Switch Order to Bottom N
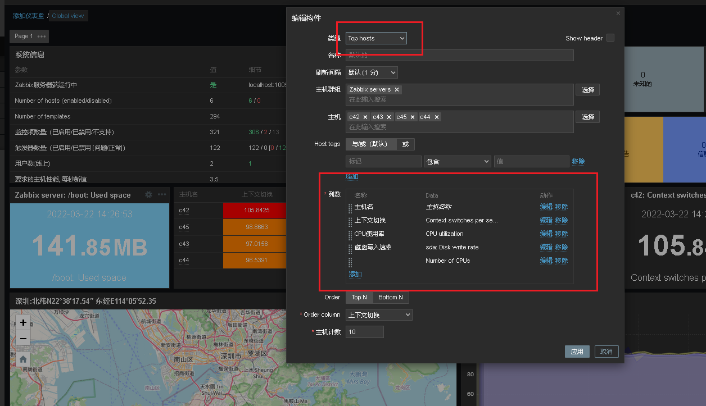 391,297
